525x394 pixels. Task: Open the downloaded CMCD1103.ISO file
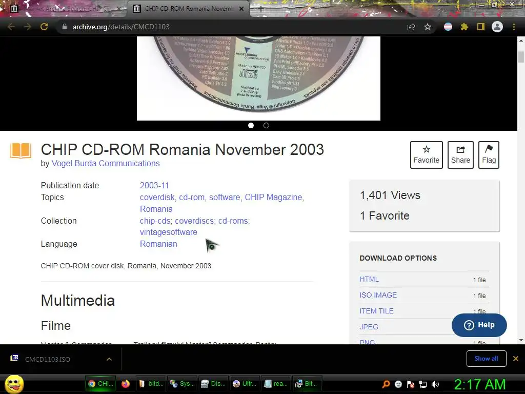pyautogui.click(x=48, y=359)
